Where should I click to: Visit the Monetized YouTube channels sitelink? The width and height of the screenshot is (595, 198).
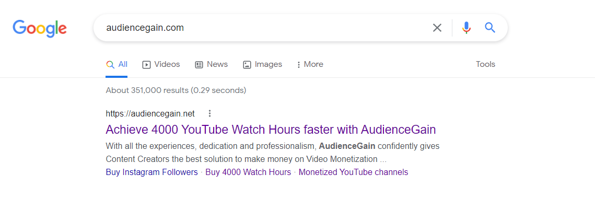(353, 172)
